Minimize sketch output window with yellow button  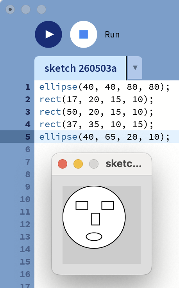[x=78, y=164]
